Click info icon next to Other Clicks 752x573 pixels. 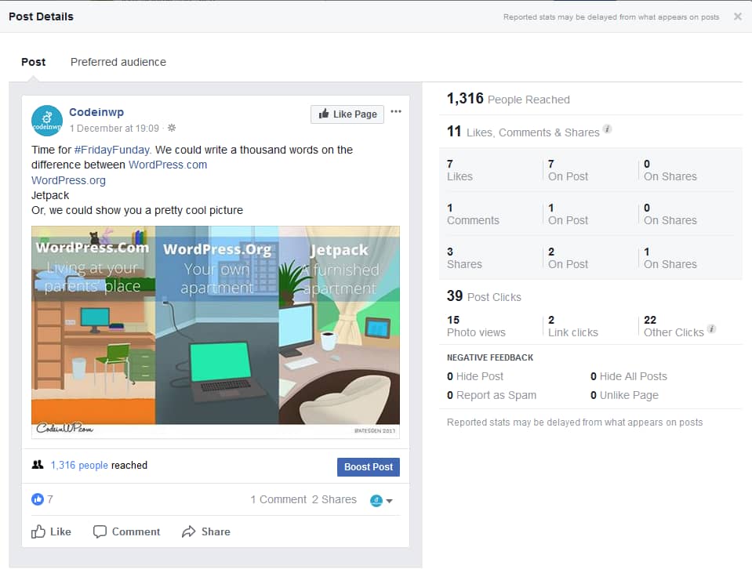tap(712, 328)
